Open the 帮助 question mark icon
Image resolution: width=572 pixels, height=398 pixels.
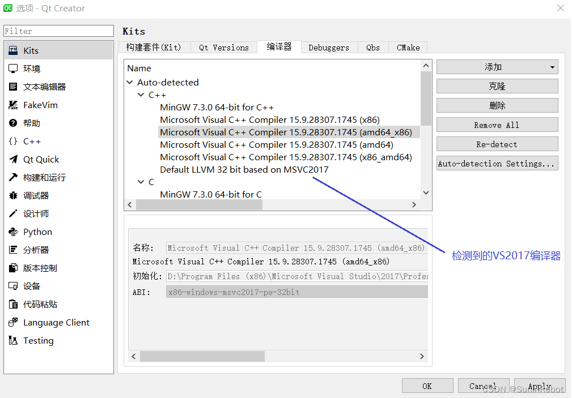[x=13, y=123]
